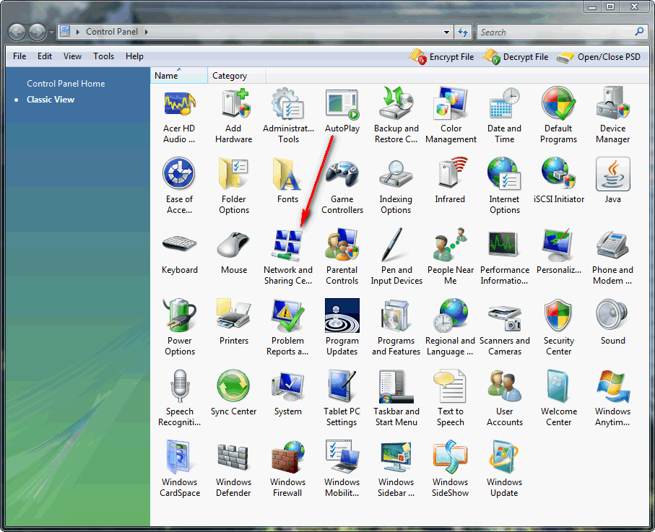Open Text to Speech icon
Screen dimensions: 655x532
tap(449, 386)
